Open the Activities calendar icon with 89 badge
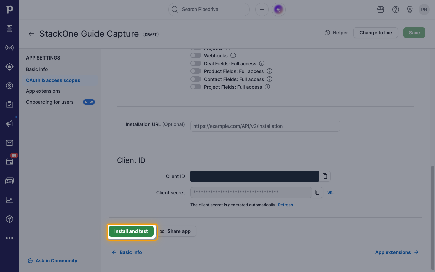This screenshot has width=435, height=272. pyautogui.click(x=10, y=162)
